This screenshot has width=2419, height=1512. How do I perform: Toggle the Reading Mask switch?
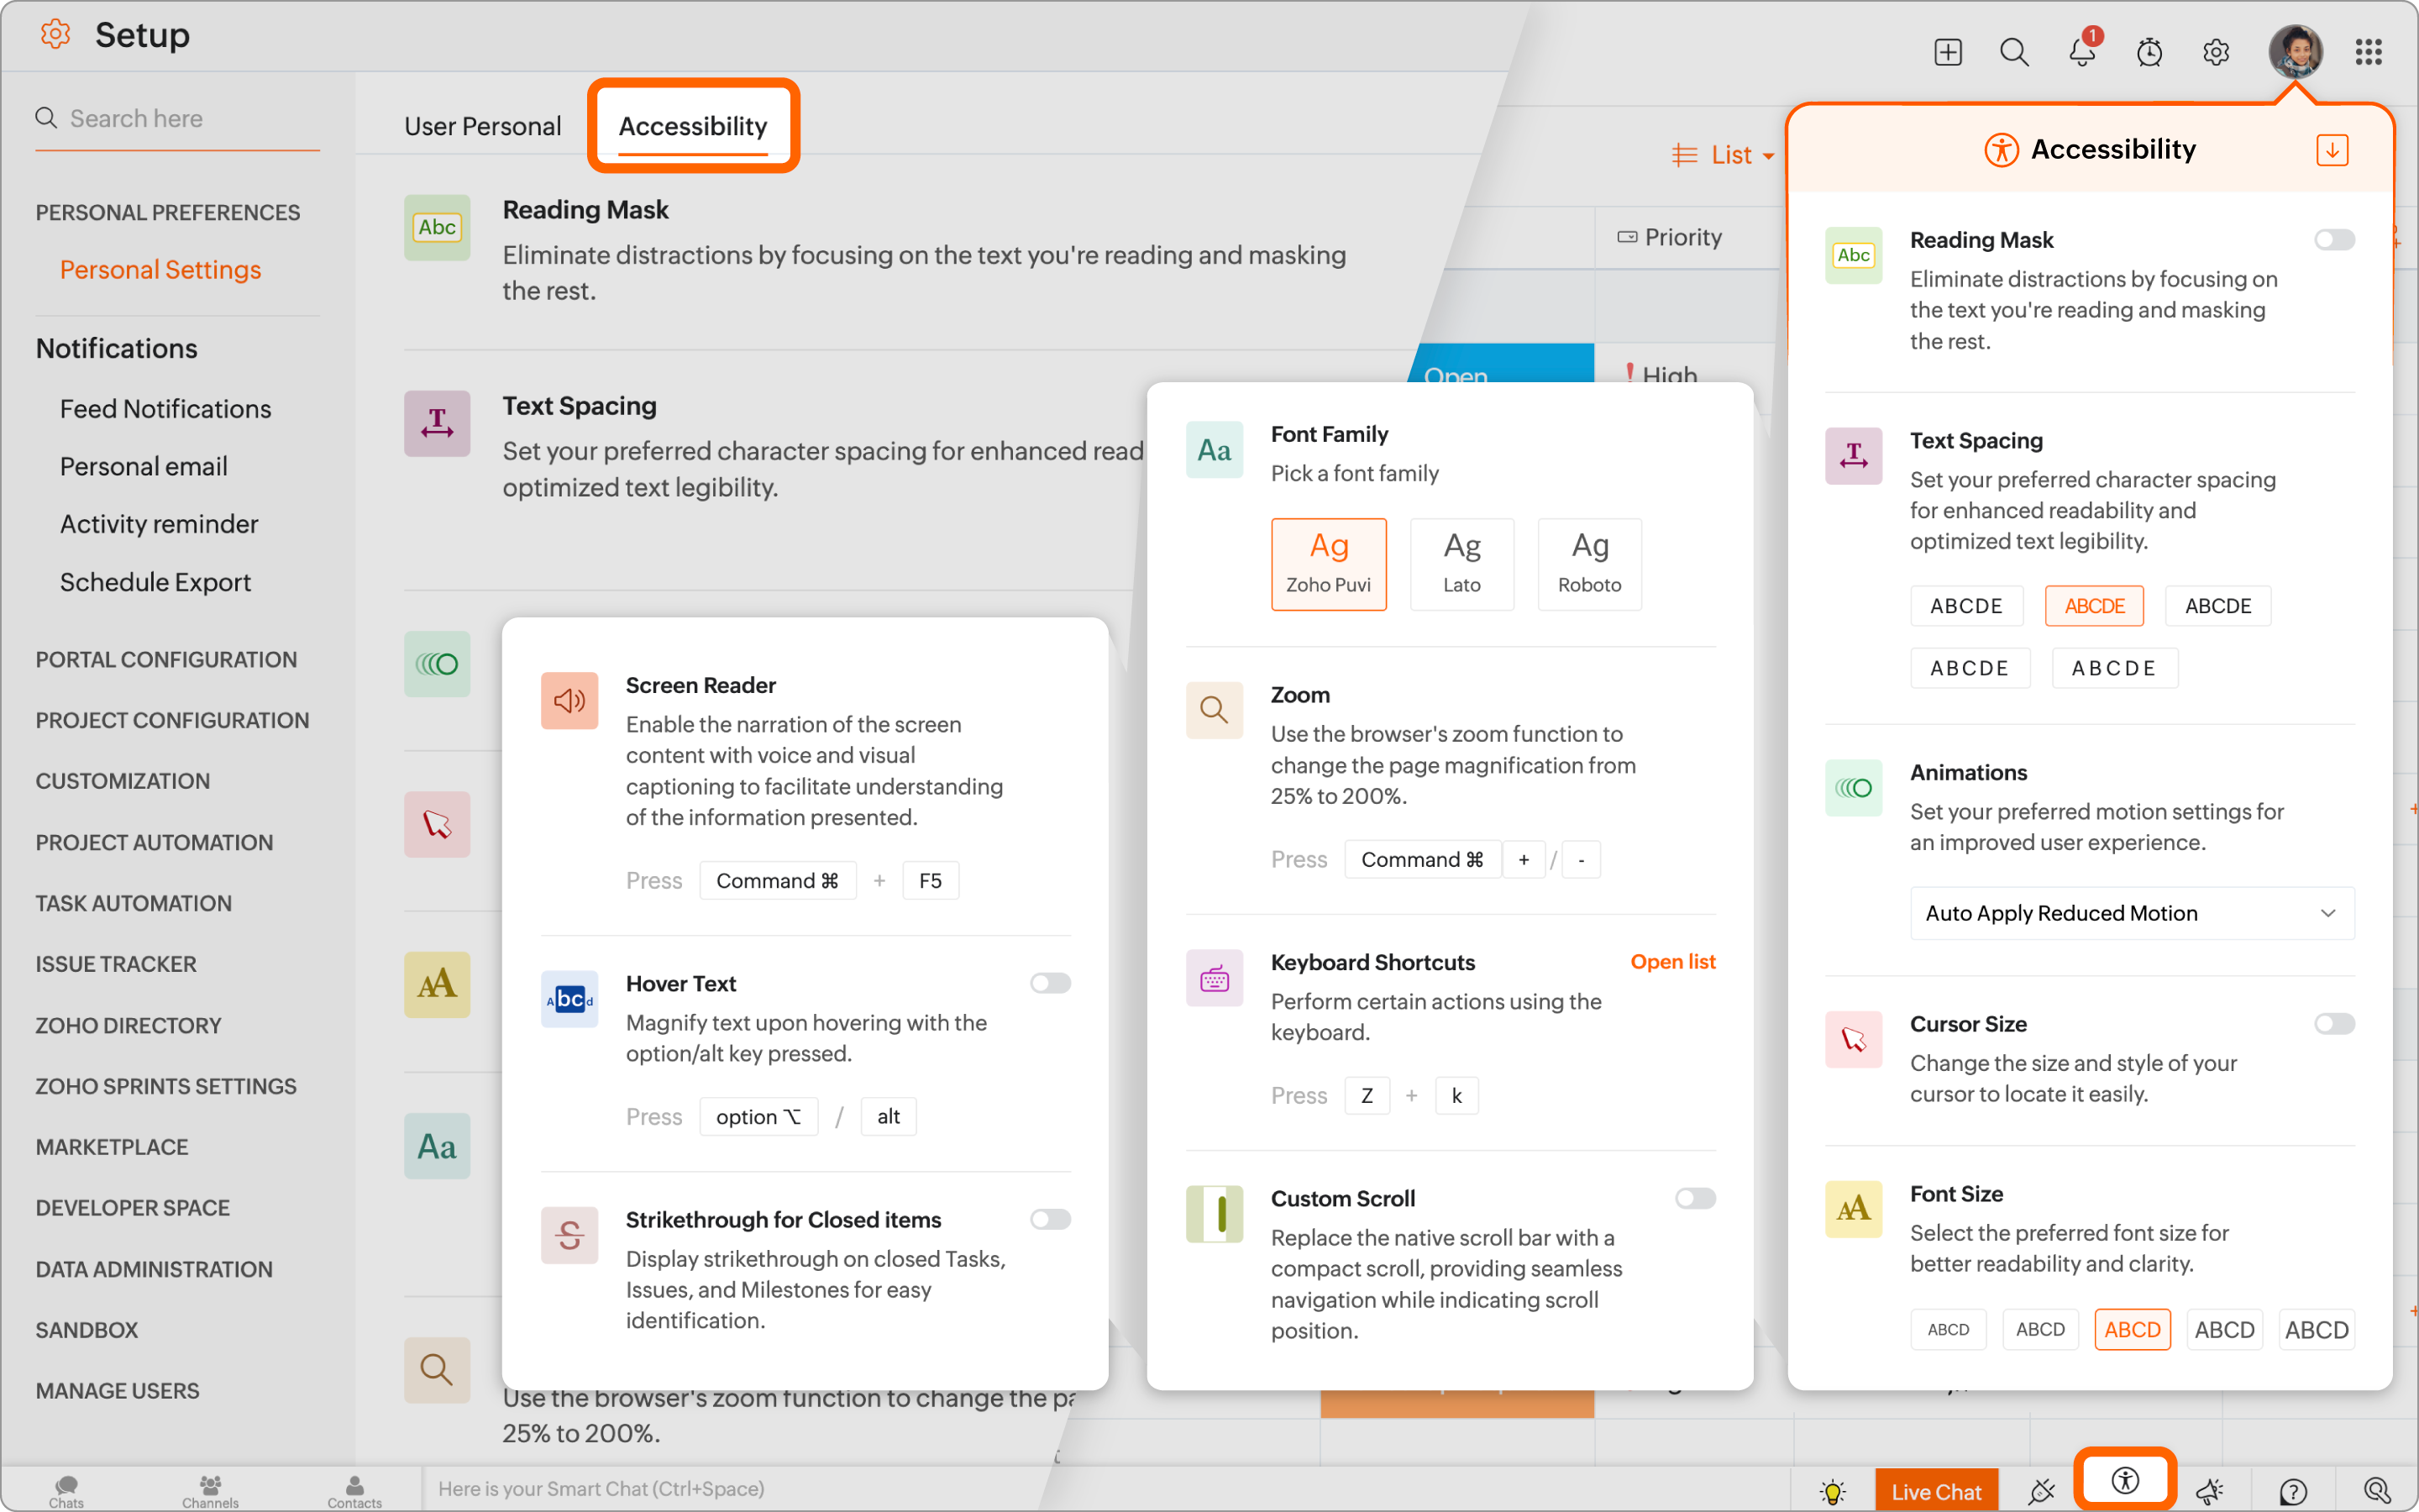[2334, 240]
